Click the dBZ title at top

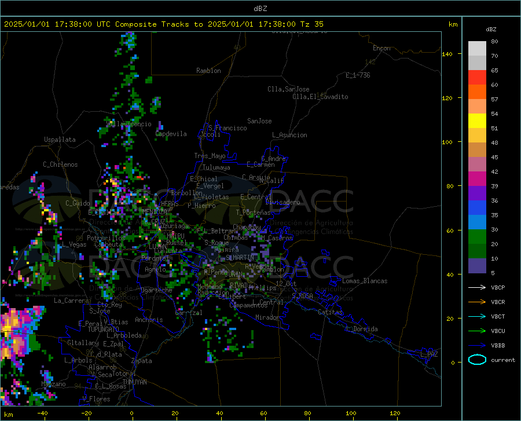click(x=260, y=9)
